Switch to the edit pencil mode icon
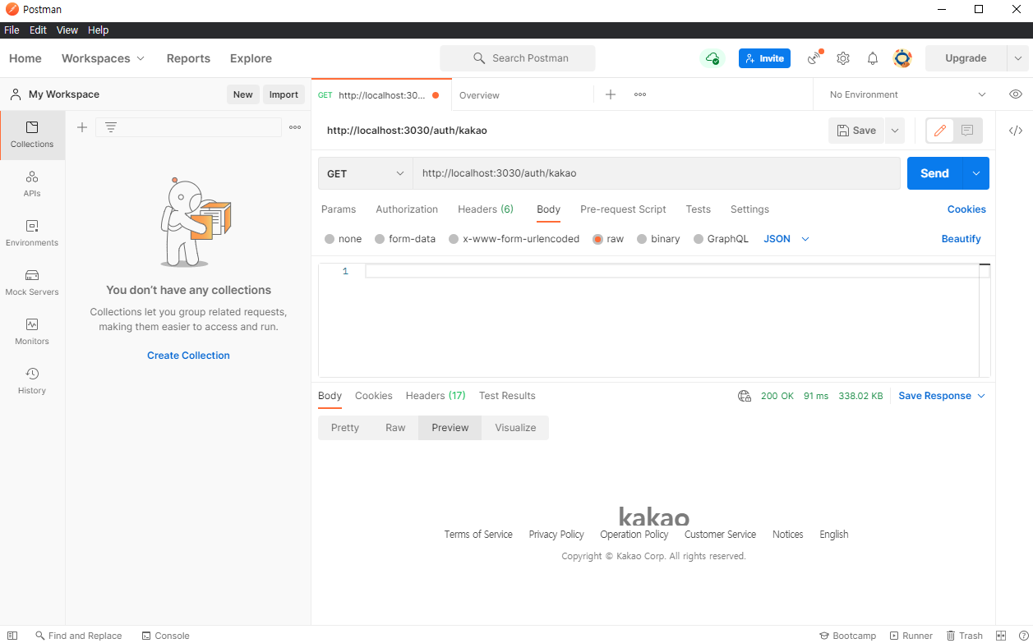The height and width of the screenshot is (643, 1033). [940, 131]
